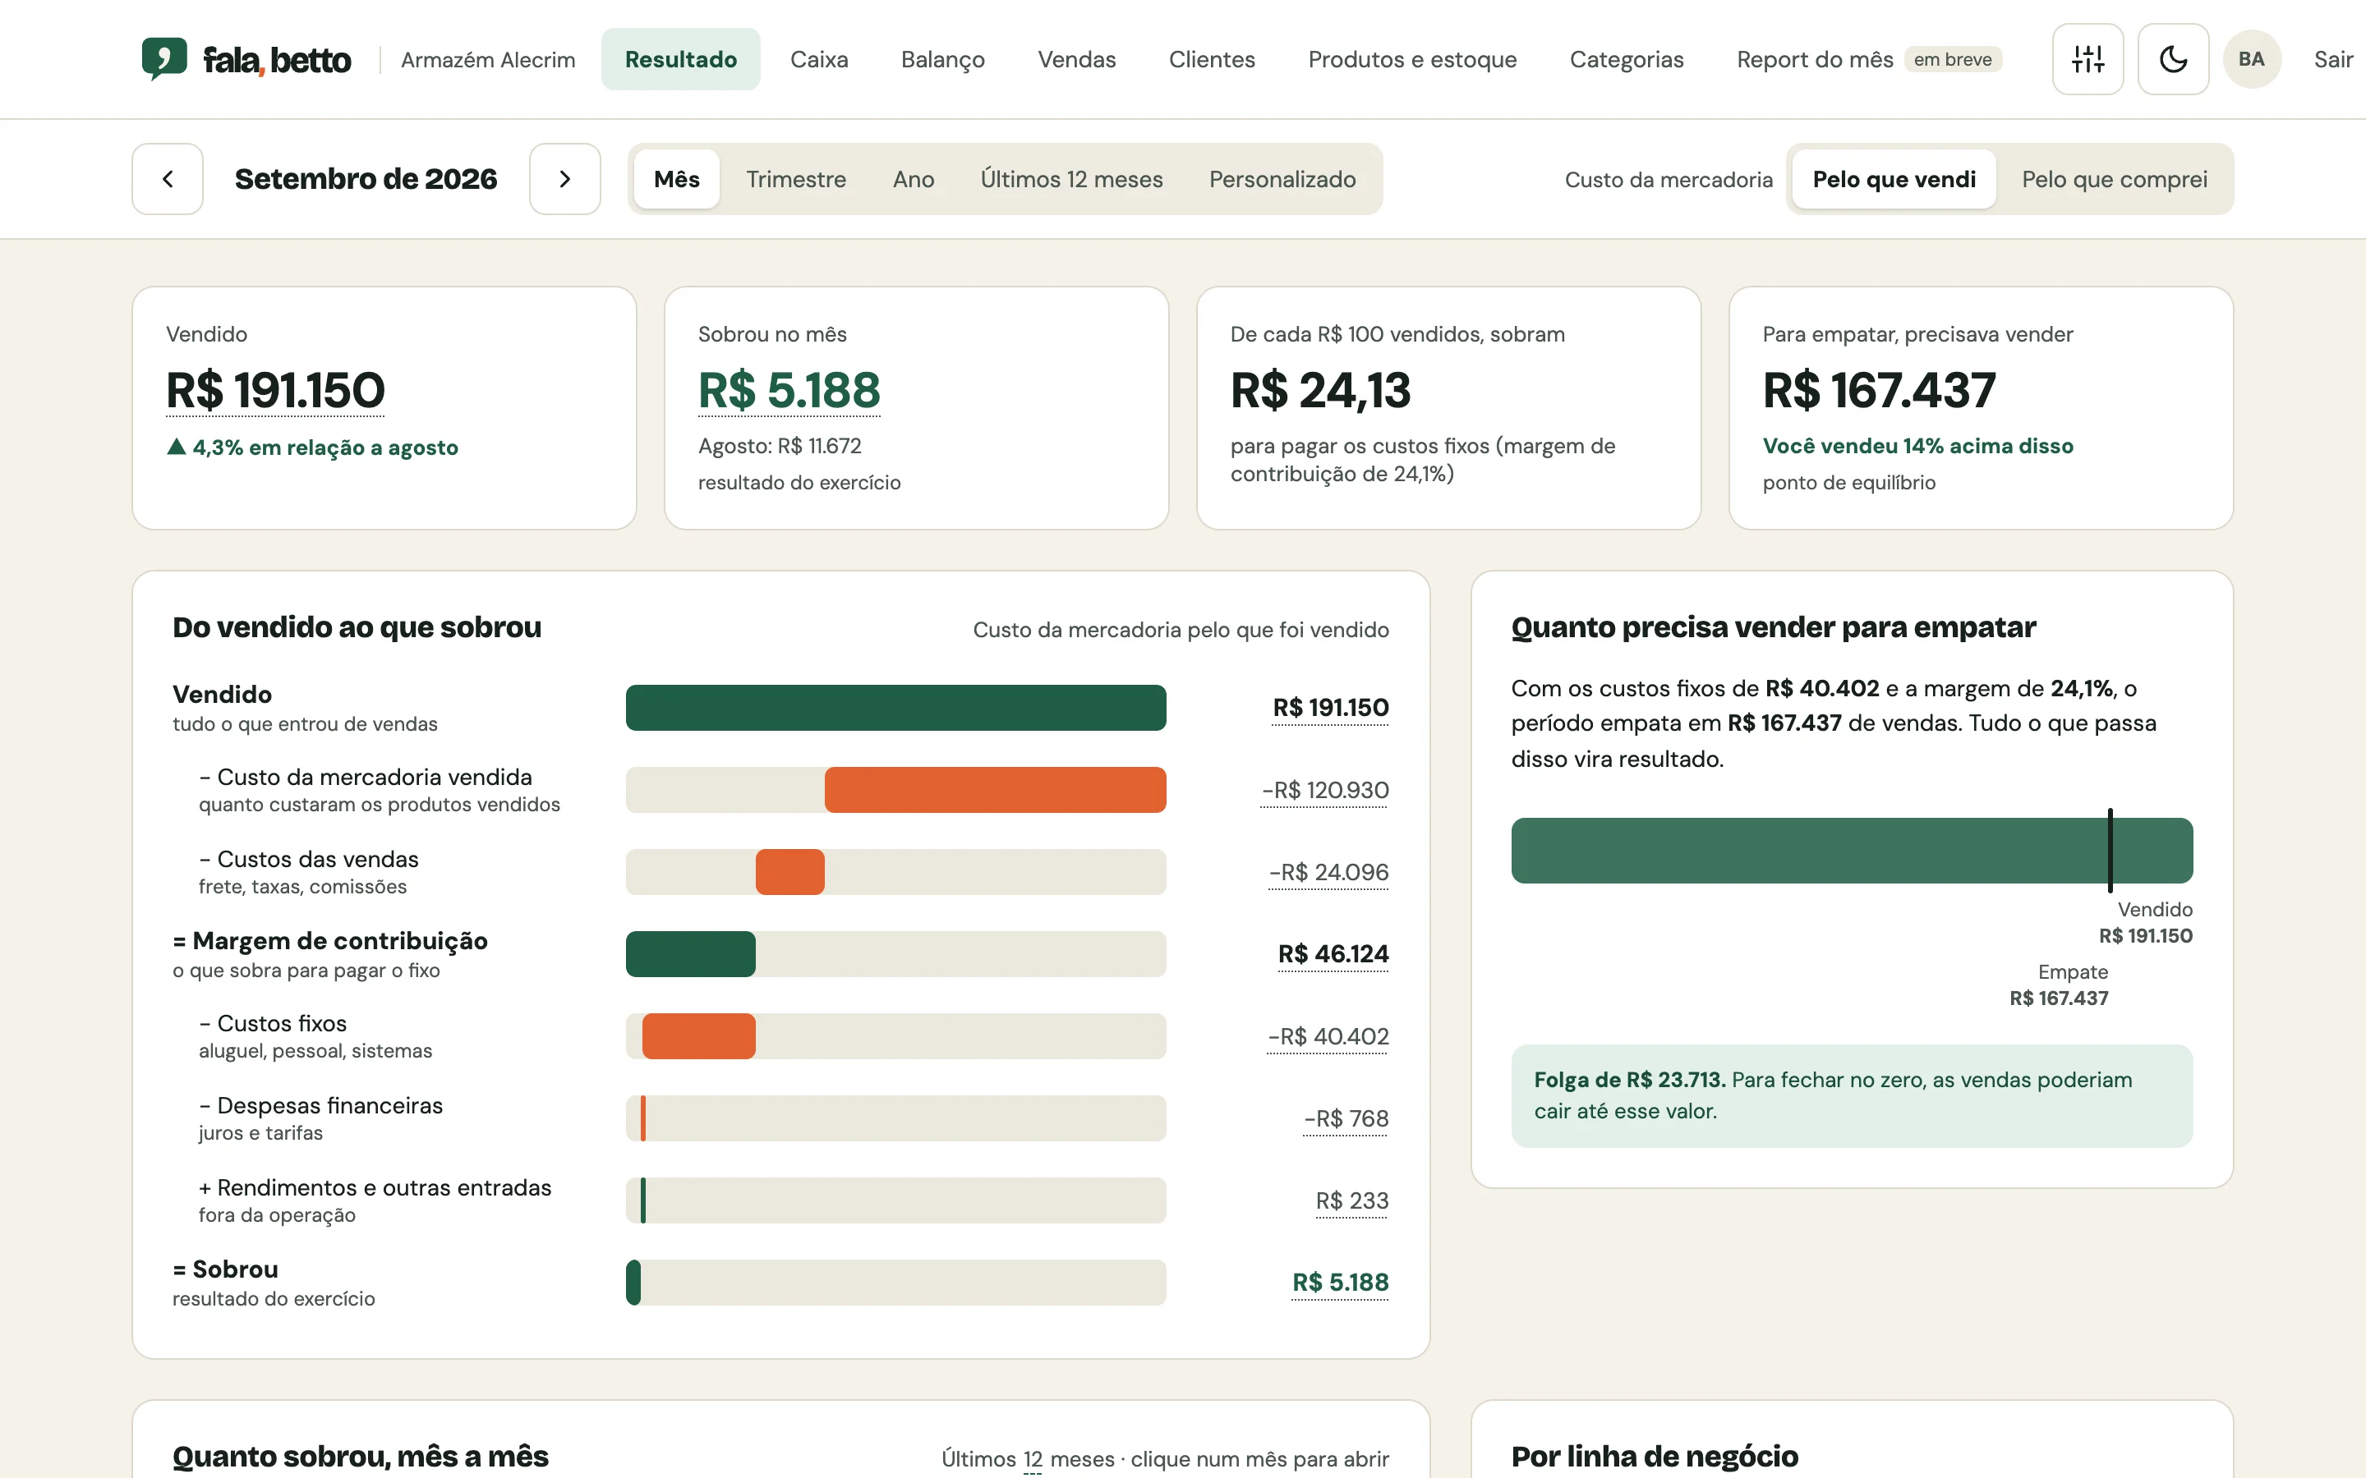The height and width of the screenshot is (1478, 2366).
Task: Select the Ano period option
Action: [914, 179]
